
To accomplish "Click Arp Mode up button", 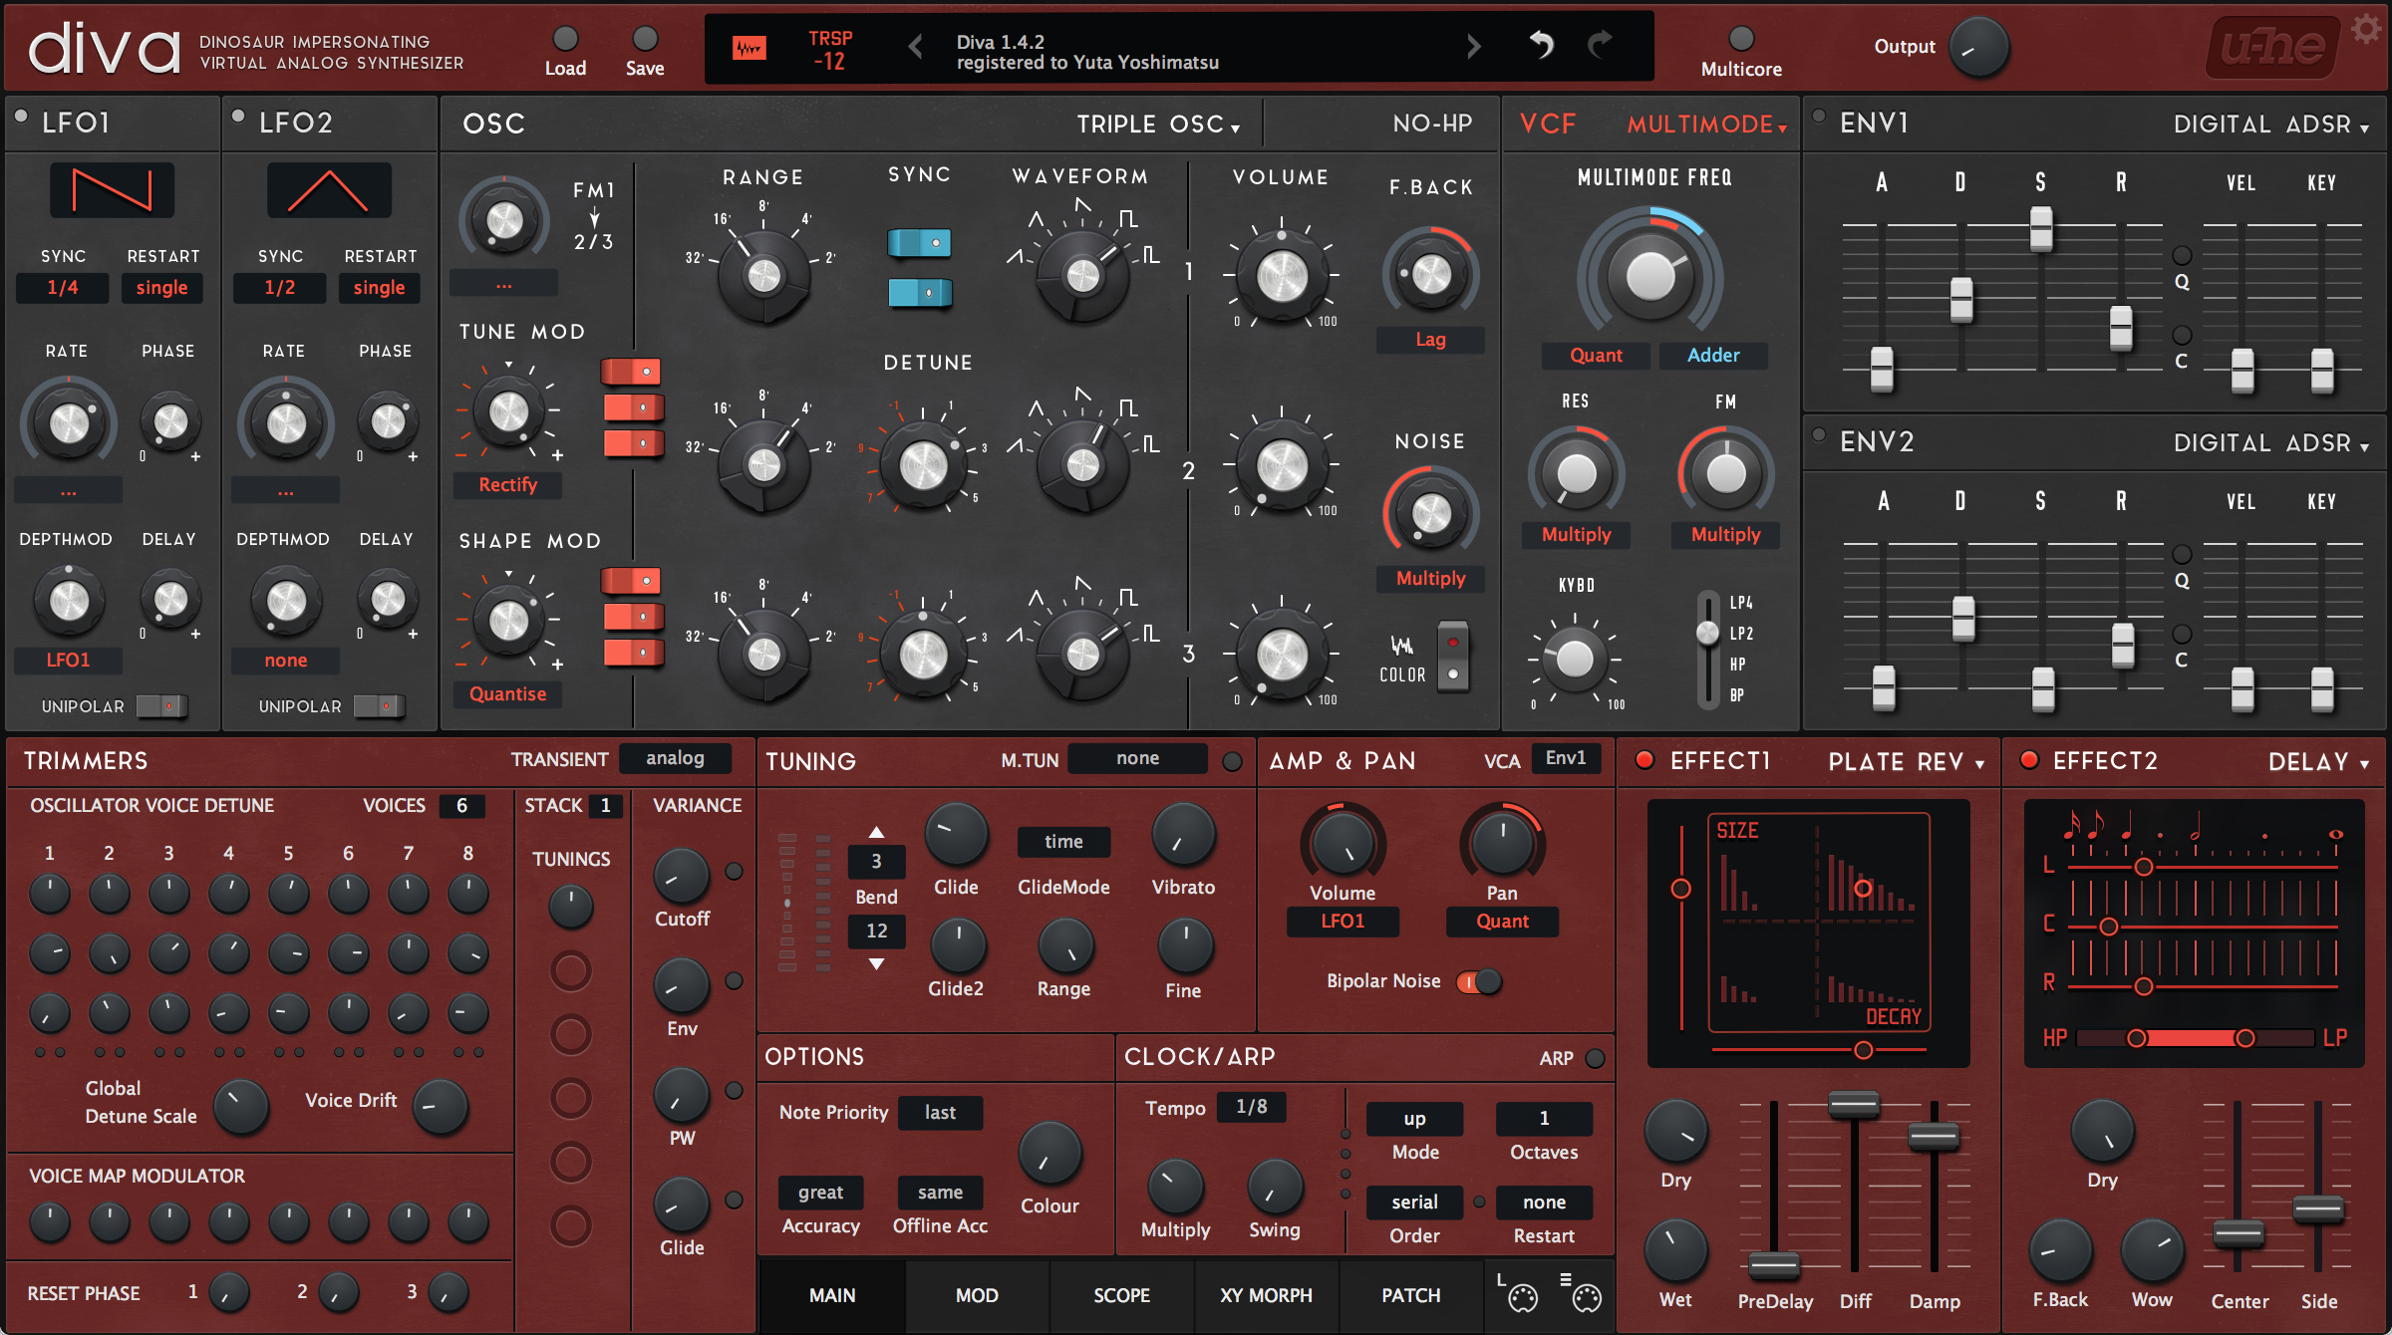I will [x=1414, y=1119].
